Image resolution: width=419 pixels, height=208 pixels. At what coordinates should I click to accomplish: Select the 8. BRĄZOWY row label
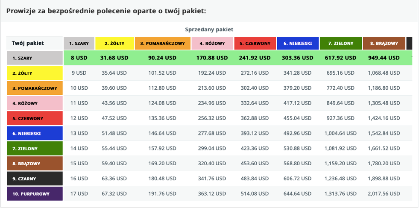(35, 164)
